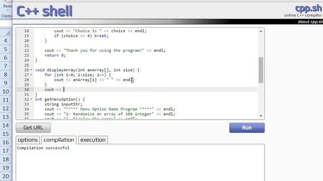Viewport: 323px width, 181px height.
Task: Collapse code fold at line 27
Action: click(31, 75)
